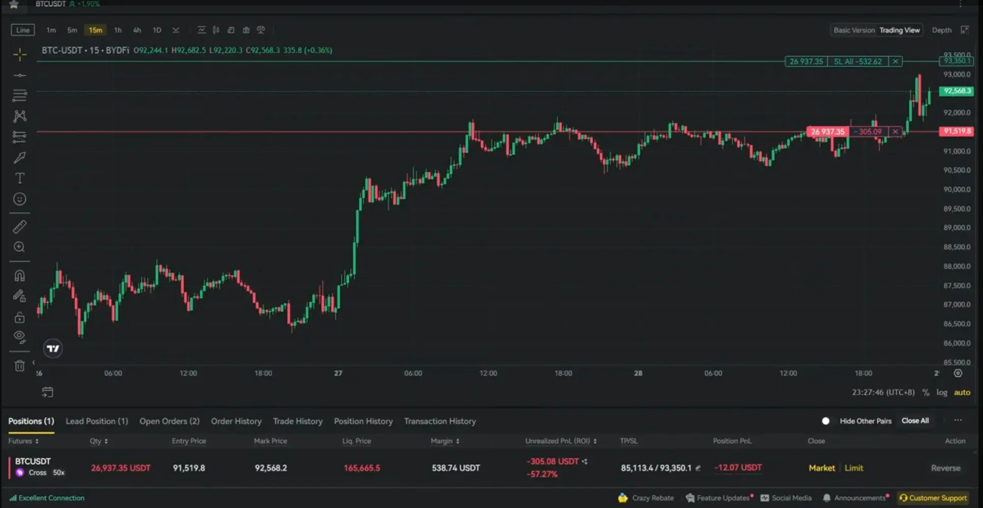The image size is (983, 508).
Task: Share unrealized PnL for BTCUSDT
Action: [585, 462]
